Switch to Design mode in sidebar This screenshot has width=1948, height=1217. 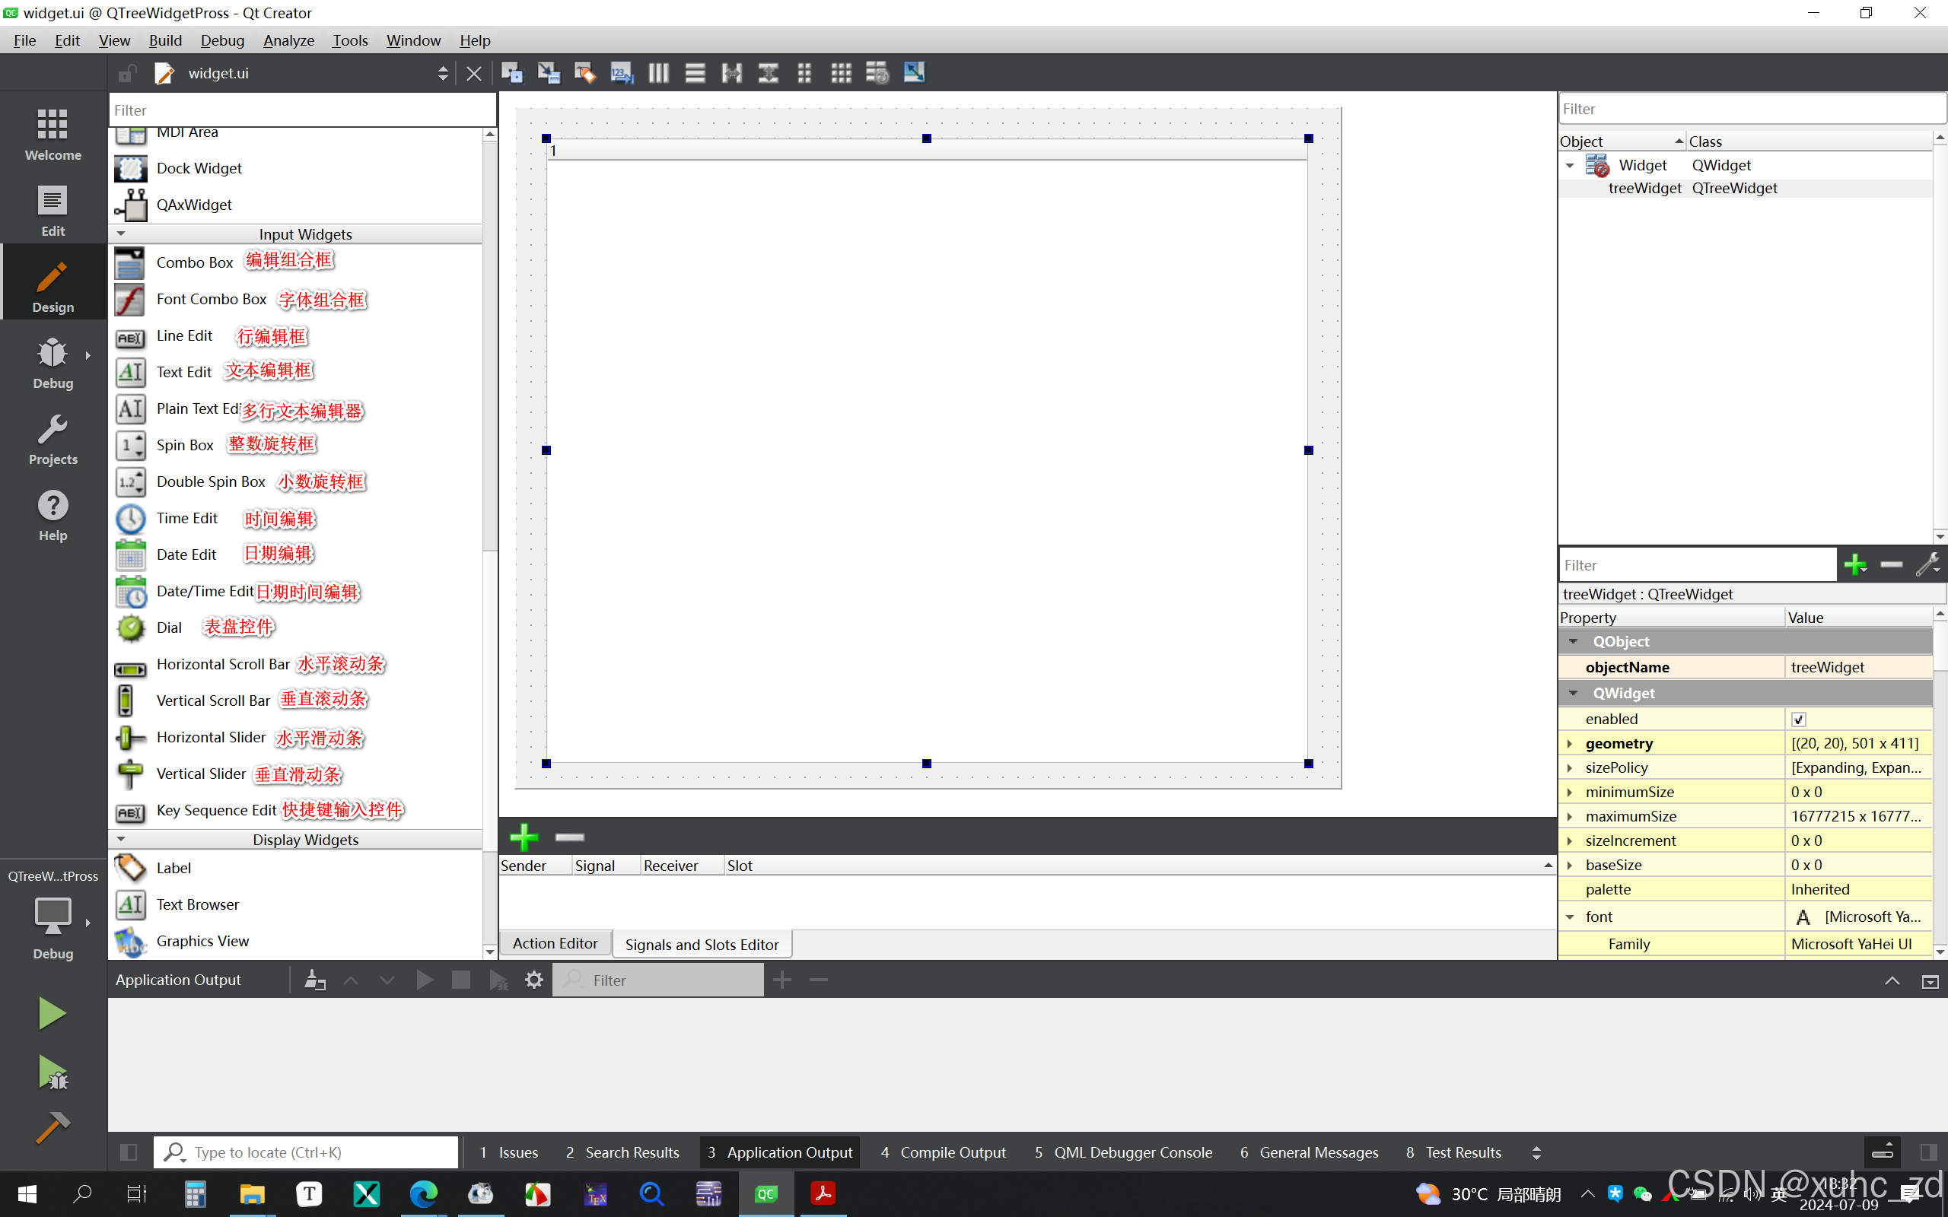coord(53,287)
